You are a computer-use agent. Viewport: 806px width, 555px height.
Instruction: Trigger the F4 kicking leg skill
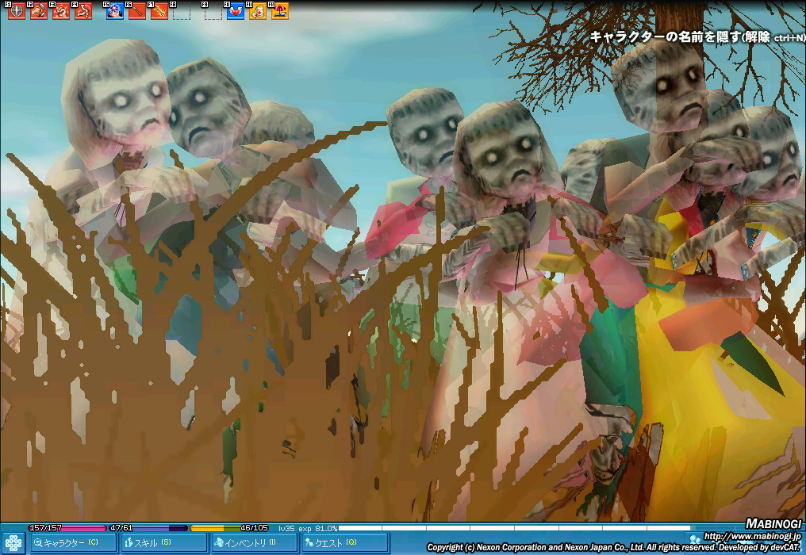(x=83, y=11)
